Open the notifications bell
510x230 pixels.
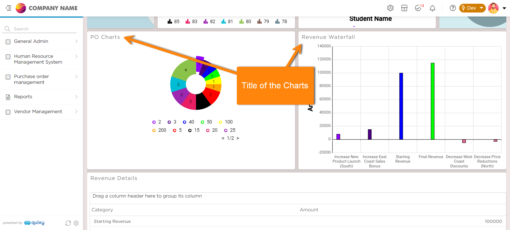(x=432, y=8)
